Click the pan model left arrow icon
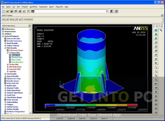Image resolution: width=165 pixels, height=121 pixels. [x=156, y=84]
